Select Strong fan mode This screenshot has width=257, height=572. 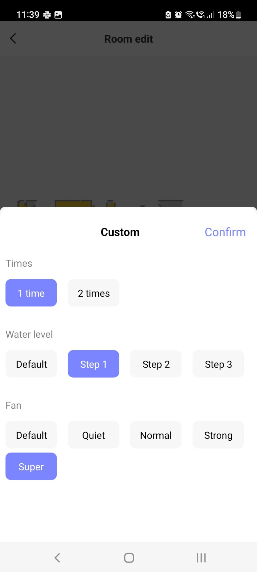tap(218, 435)
